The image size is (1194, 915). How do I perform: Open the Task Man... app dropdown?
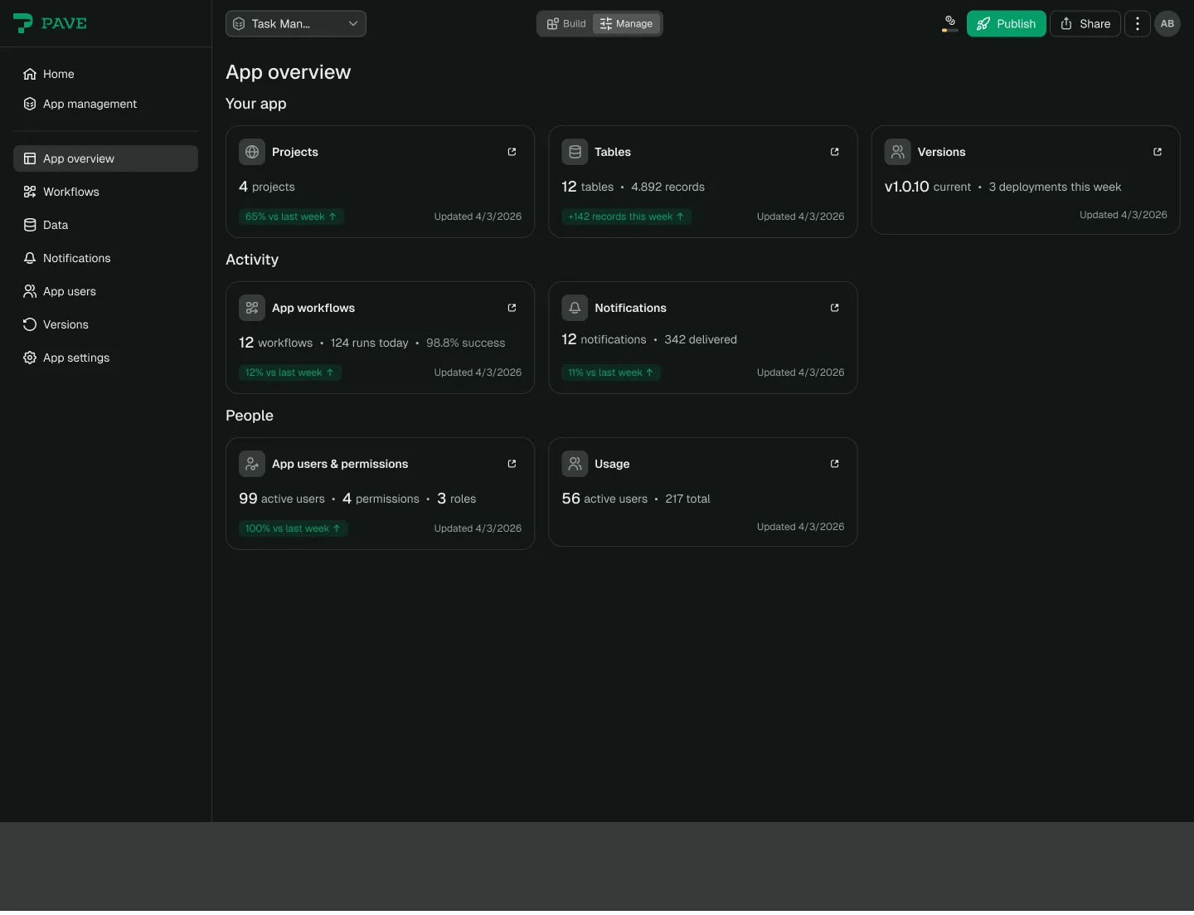(x=296, y=23)
